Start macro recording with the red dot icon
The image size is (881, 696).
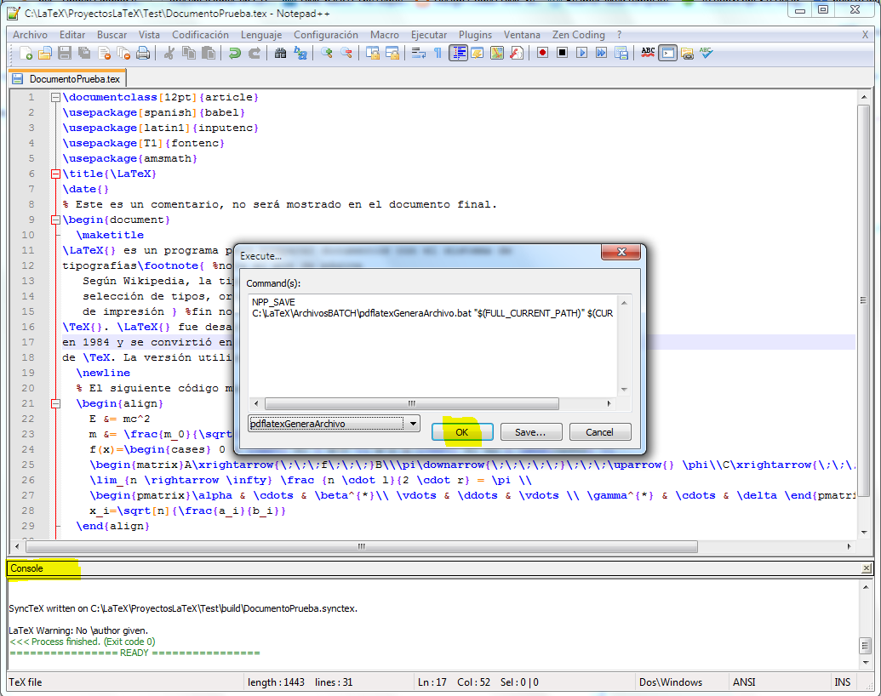tap(542, 54)
